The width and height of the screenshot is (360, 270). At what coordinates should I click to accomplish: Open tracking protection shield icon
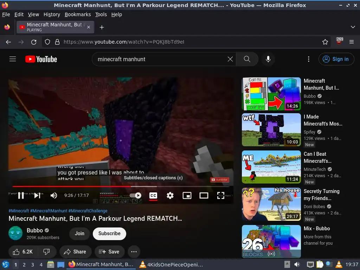[47, 42]
